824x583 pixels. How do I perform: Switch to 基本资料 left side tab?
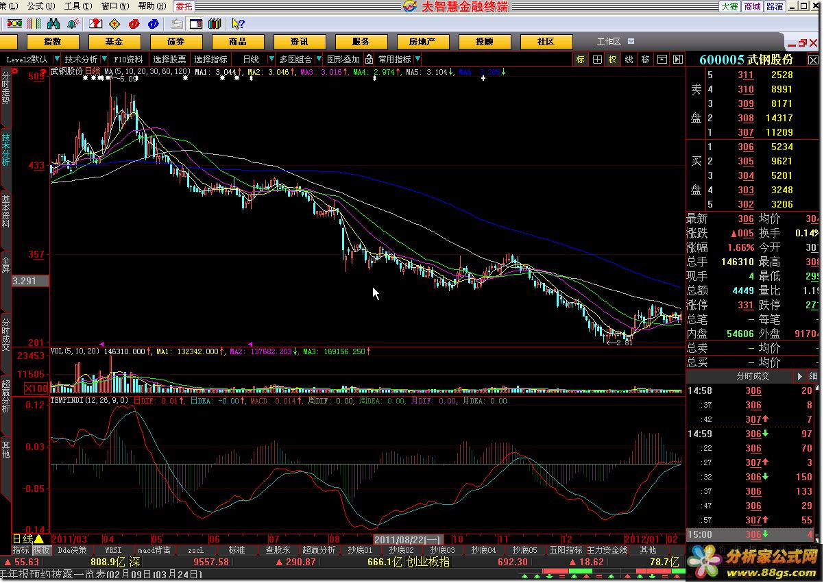coord(5,212)
